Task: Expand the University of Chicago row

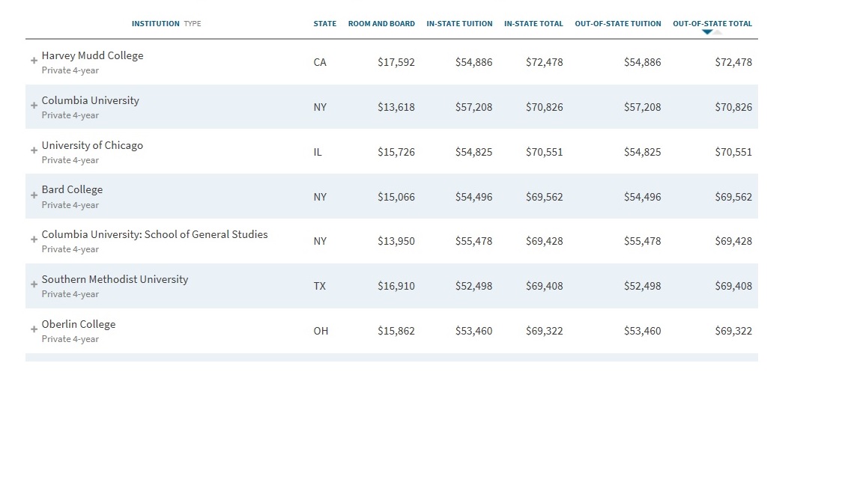Action: tap(34, 150)
